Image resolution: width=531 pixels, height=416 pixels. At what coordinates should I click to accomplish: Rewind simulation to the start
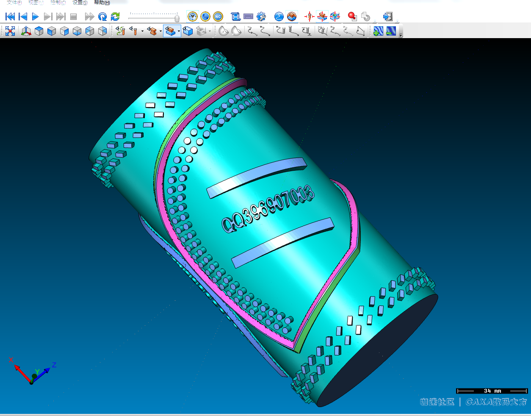click(x=10, y=17)
